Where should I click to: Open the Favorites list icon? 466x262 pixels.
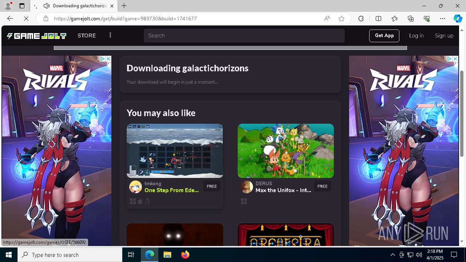click(x=395, y=19)
